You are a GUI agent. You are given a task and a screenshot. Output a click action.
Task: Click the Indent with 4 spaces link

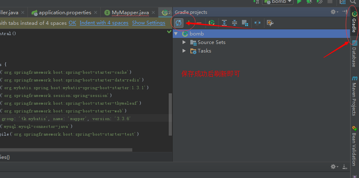tap(104, 23)
